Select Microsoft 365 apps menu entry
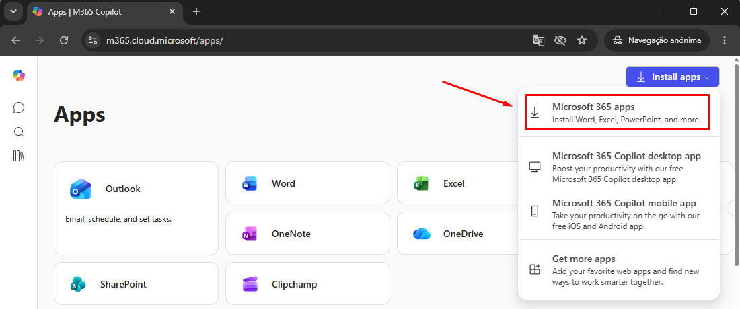 618,112
